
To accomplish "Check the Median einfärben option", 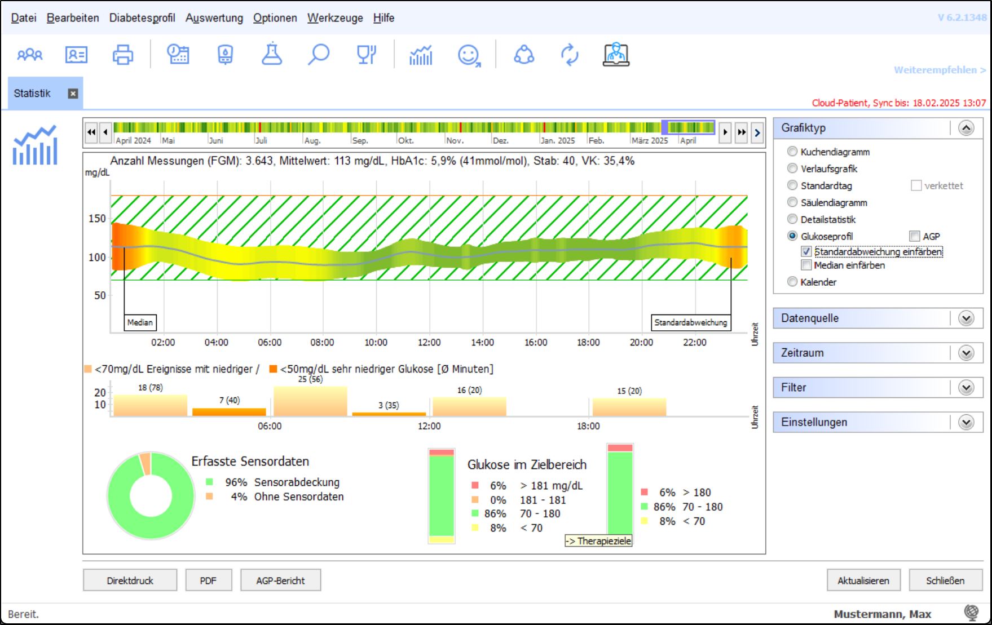I will (x=806, y=265).
